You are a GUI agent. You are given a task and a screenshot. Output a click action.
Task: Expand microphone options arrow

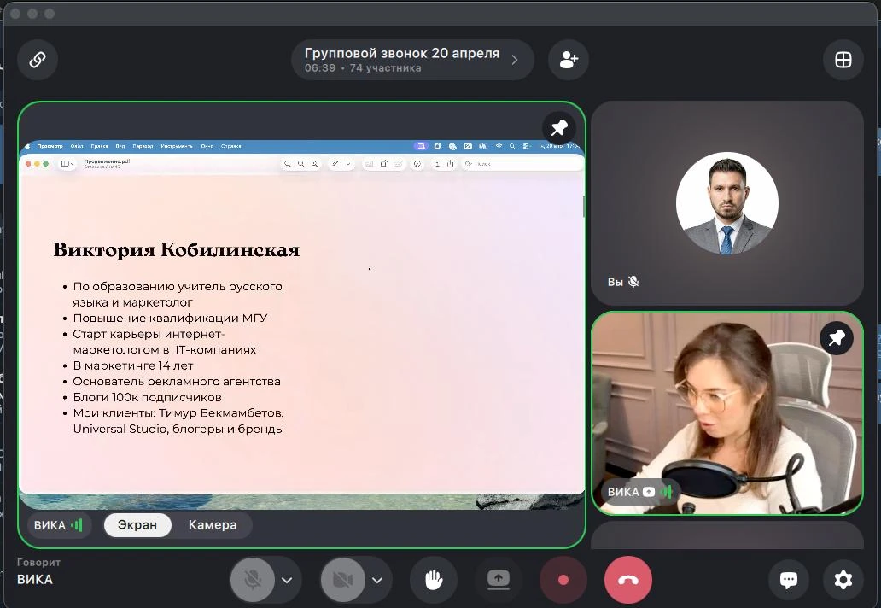(x=287, y=580)
